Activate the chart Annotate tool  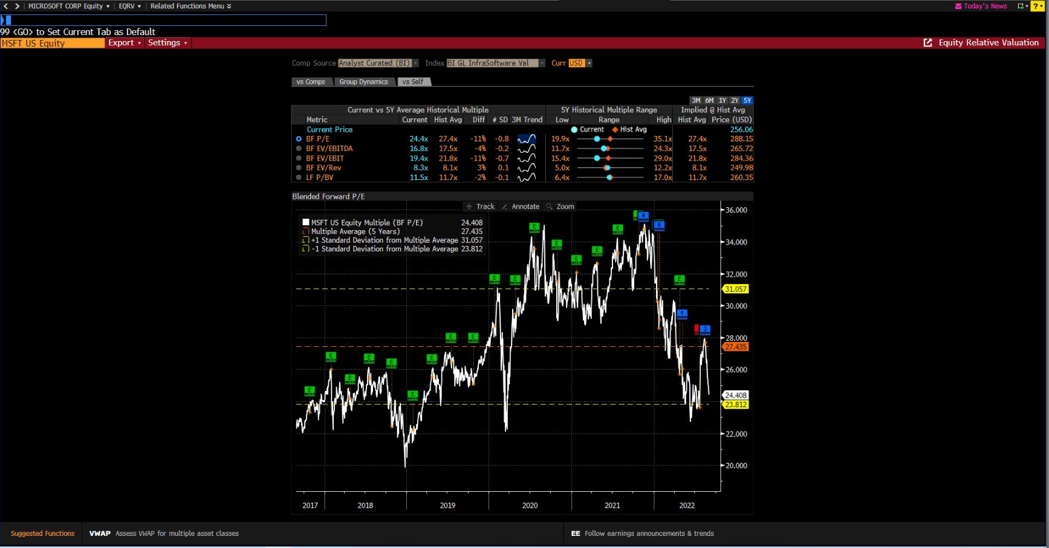520,207
